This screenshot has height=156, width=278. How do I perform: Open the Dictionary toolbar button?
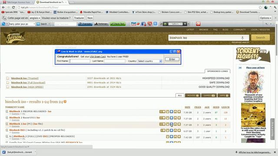pyautogui.click(x=101, y=24)
